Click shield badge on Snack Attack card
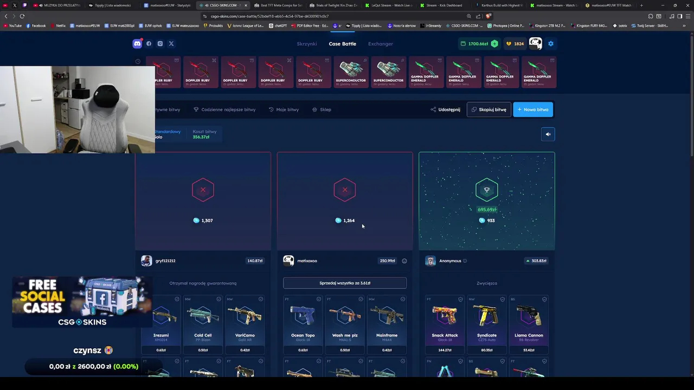Image resolution: width=694 pixels, height=390 pixels. [461, 299]
